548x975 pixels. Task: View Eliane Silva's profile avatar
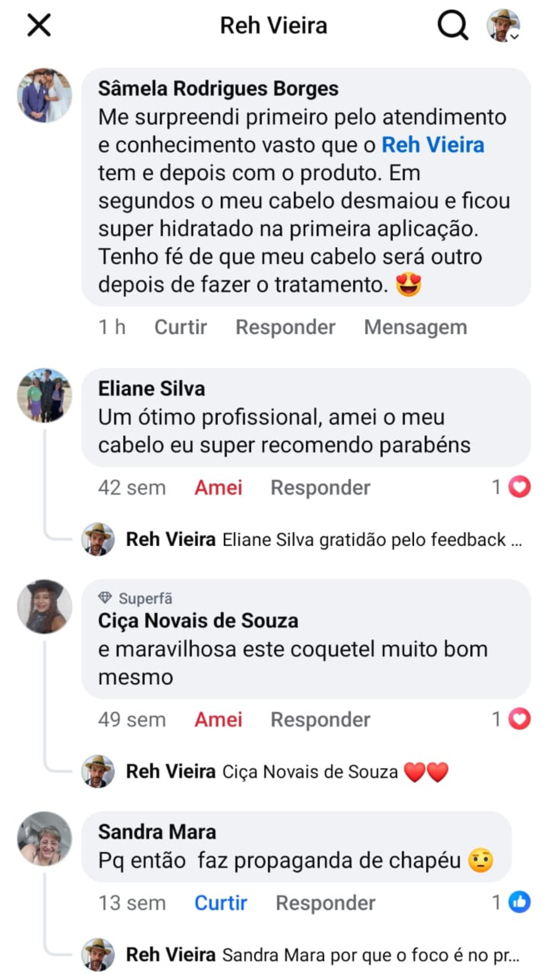(45, 396)
